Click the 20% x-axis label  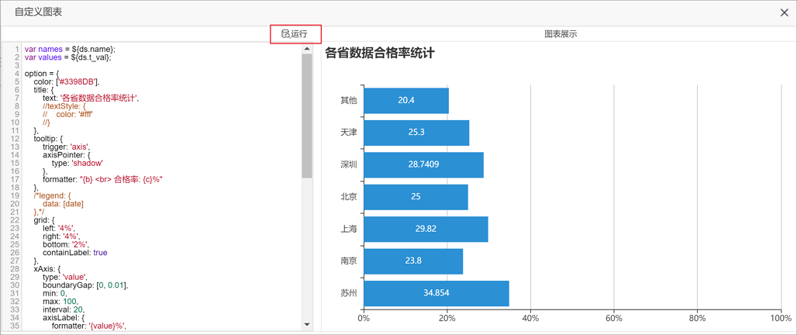pos(447,318)
